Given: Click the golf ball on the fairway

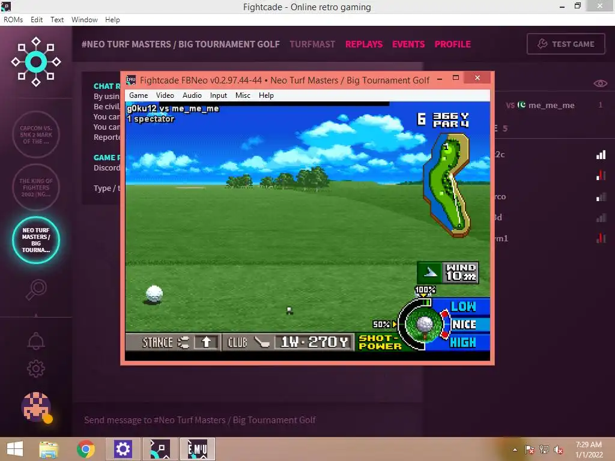Looking at the screenshot, I should [154, 294].
